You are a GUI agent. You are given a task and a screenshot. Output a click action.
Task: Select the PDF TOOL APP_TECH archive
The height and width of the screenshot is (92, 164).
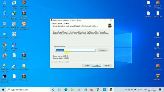tap(158, 5)
